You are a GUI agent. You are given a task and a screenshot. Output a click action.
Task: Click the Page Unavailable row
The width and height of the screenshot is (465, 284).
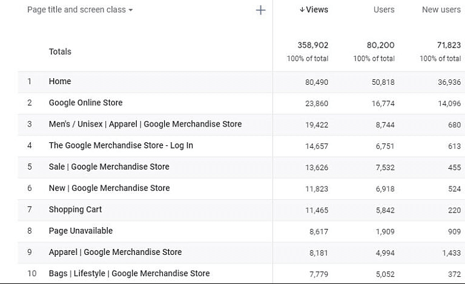coord(81,231)
